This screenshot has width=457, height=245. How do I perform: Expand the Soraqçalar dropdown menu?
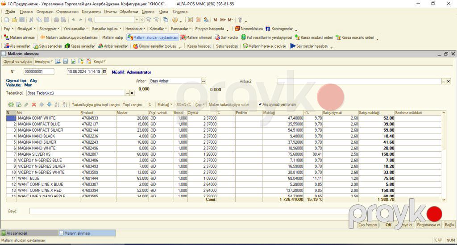[49, 29]
